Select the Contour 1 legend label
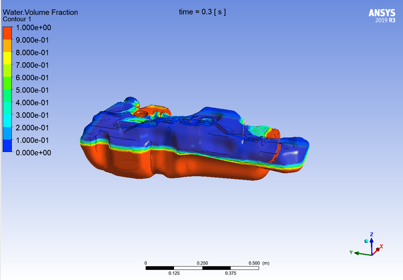Screen dimensions: 403x280 (17, 19)
